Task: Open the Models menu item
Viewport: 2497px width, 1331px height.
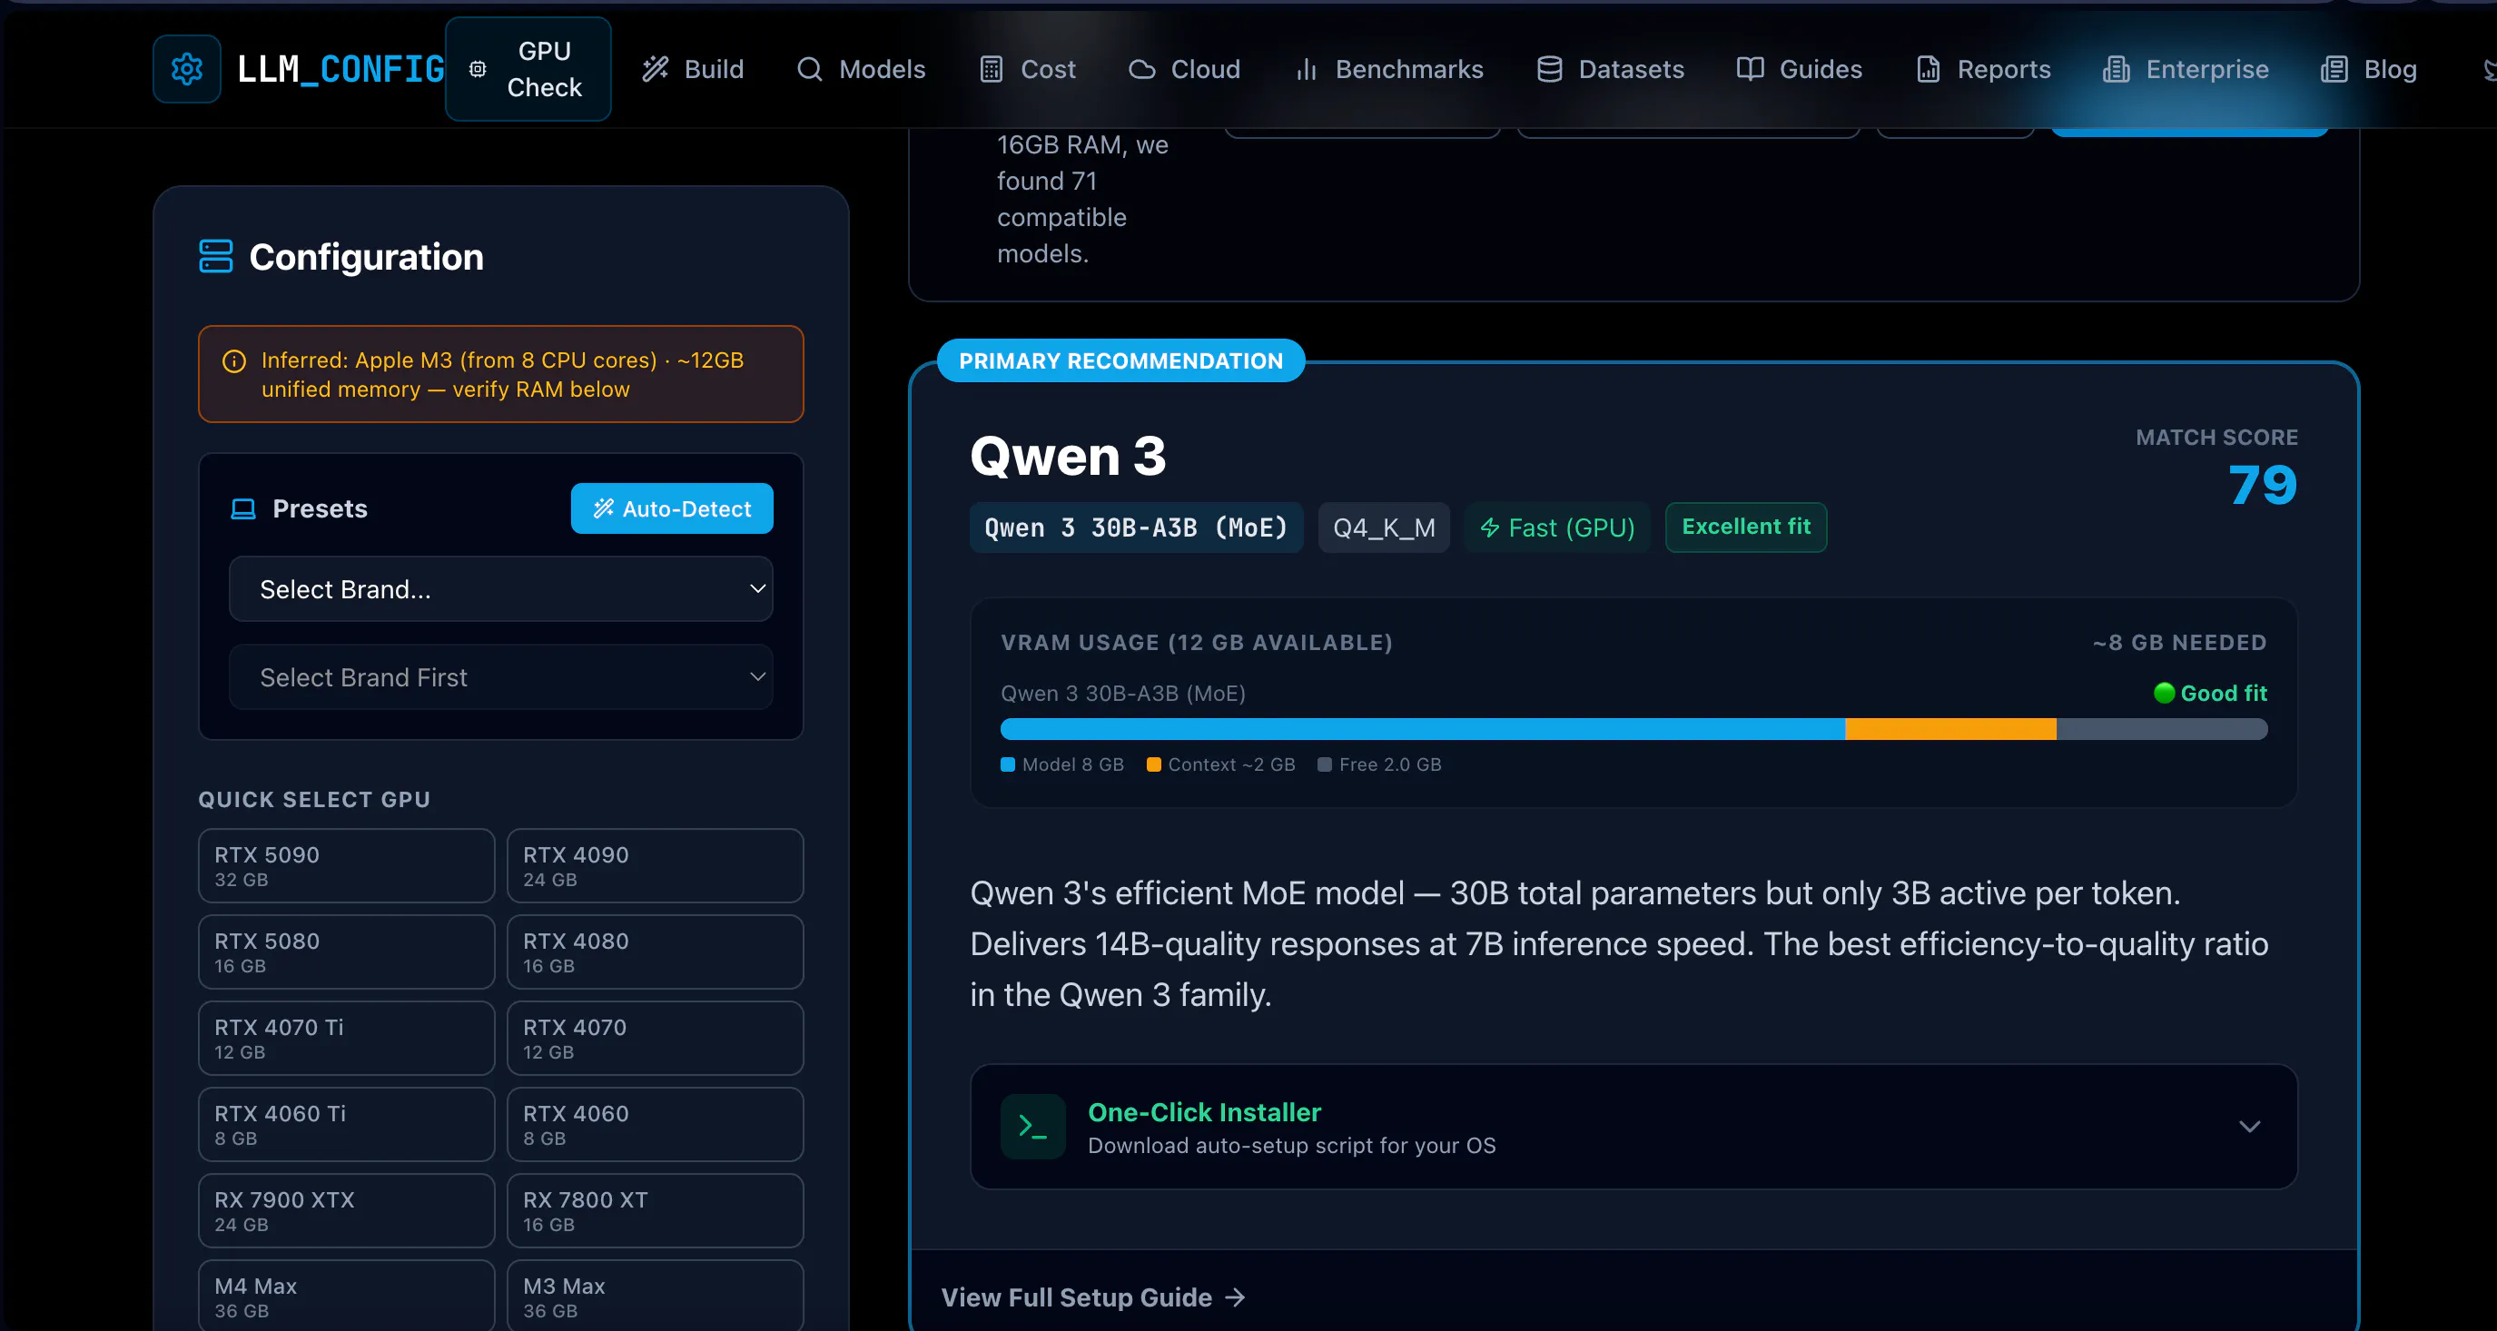Action: pos(861,69)
